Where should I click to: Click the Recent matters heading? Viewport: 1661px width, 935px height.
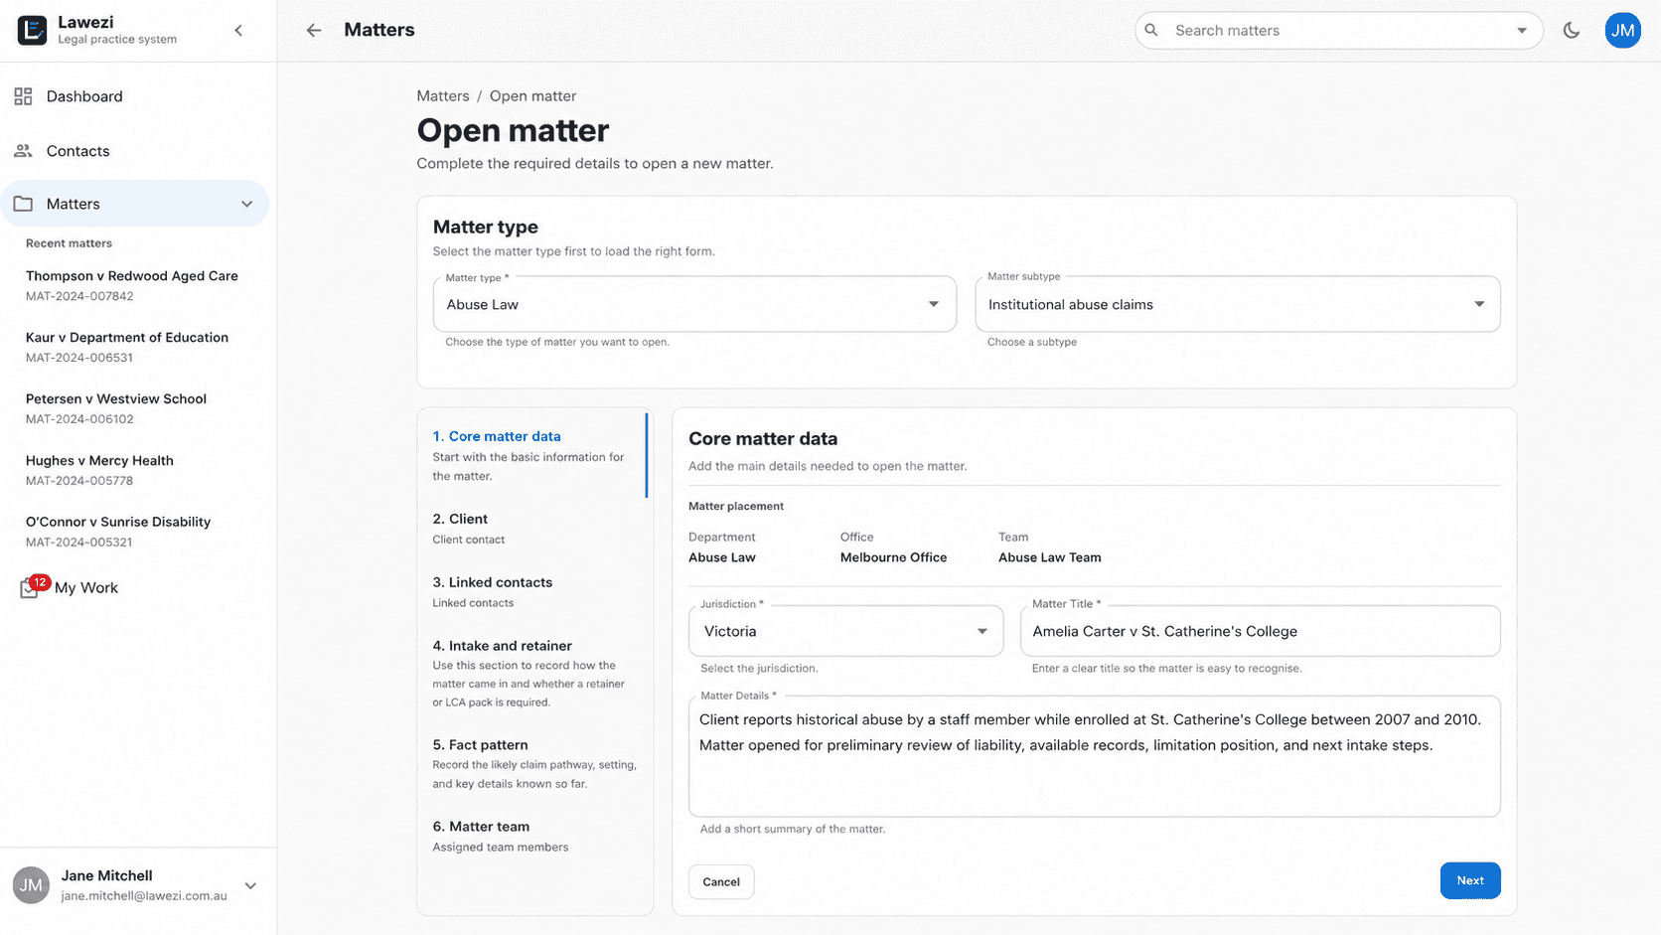(x=69, y=243)
